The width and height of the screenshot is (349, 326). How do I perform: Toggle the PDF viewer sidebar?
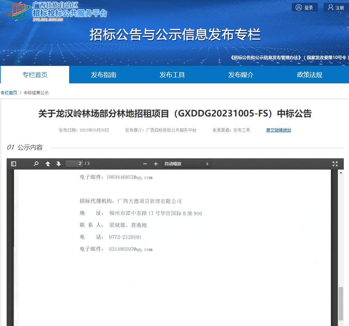[14, 164]
